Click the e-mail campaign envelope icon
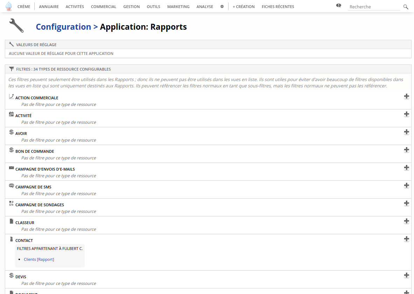The width and height of the screenshot is (414, 294). click(11, 168)
